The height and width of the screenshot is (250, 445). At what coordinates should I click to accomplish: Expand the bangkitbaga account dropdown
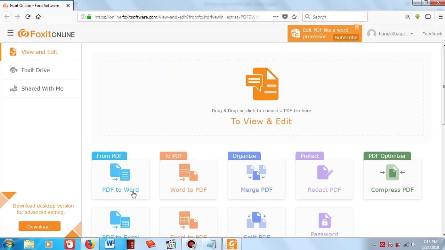tap(411, 34)
